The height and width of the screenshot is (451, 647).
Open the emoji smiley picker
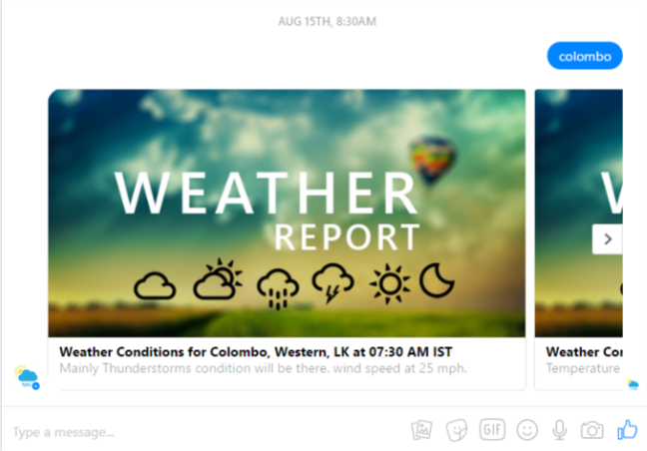527,430
